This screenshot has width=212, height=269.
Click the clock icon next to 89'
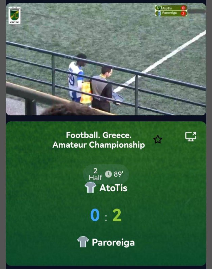[108, 174]
